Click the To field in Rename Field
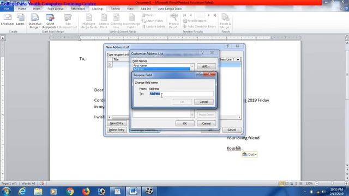Image resolution: width=349 pixels, height=196 pixels. [181, 94]
